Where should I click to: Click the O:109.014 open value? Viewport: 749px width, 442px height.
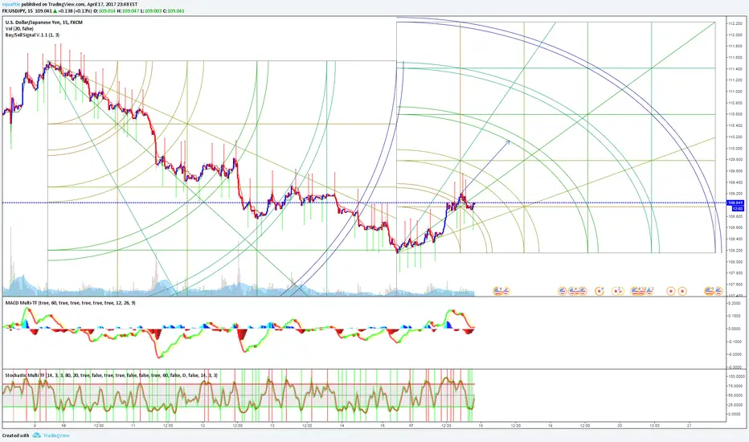pyautogui.click(x=103, y=10)
